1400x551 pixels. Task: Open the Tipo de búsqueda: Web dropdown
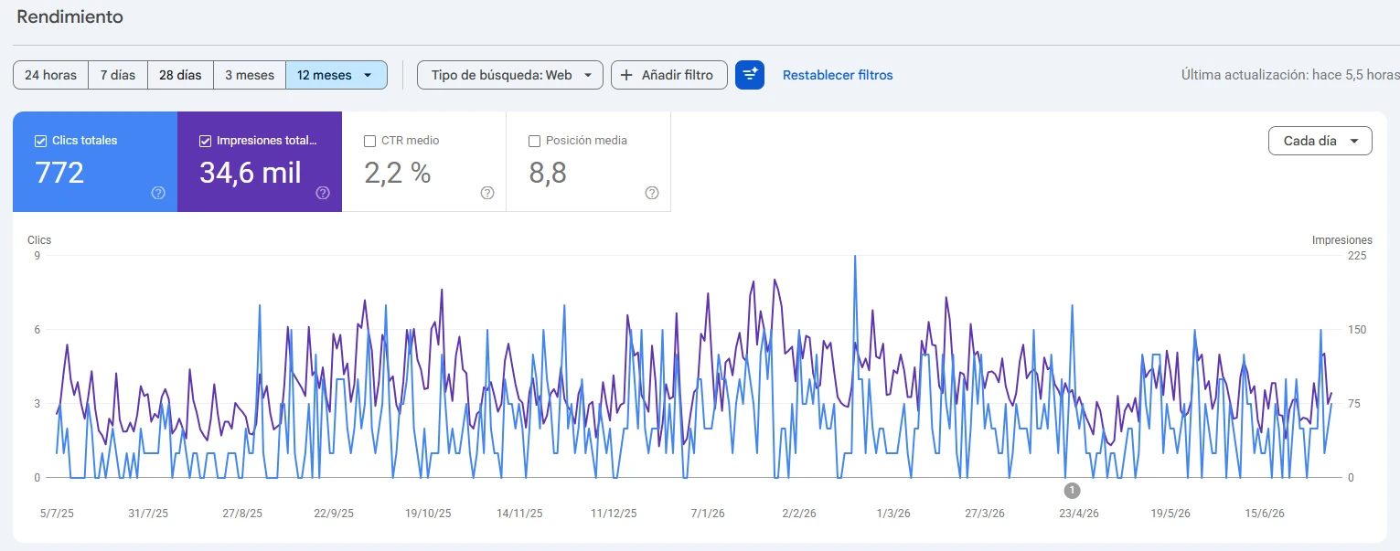click(x=510, y=75)
